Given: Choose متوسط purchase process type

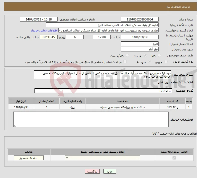Looking at the screenshot, I should [149, 61].
